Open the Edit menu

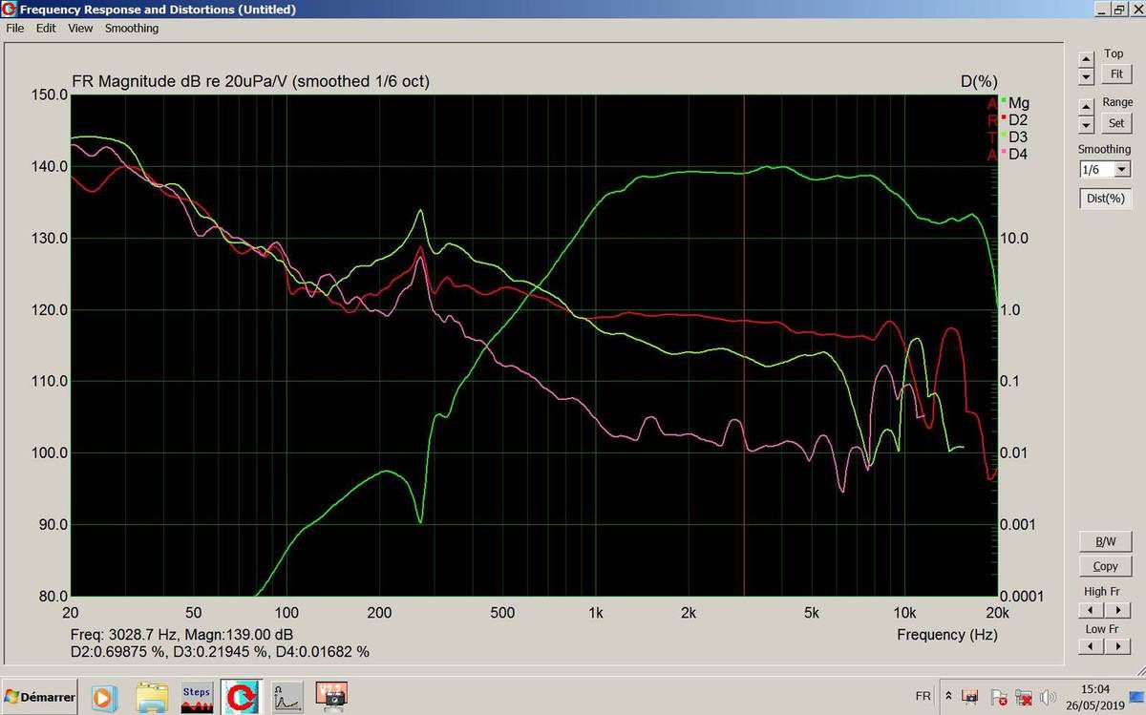(46, 29)
